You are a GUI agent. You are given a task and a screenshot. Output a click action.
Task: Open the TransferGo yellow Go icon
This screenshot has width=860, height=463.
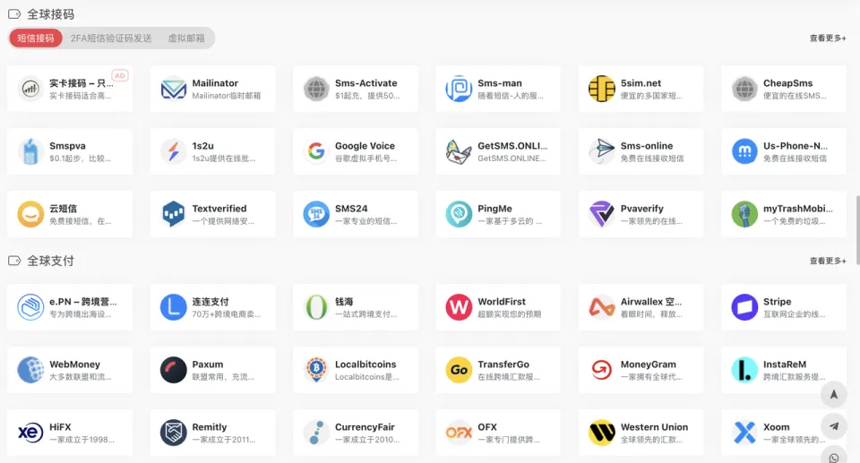pos(459,370)
